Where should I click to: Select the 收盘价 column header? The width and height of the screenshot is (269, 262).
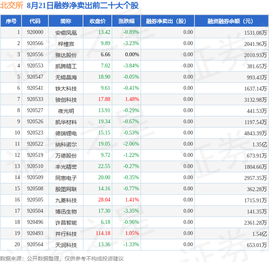click(x=98, y=21)
